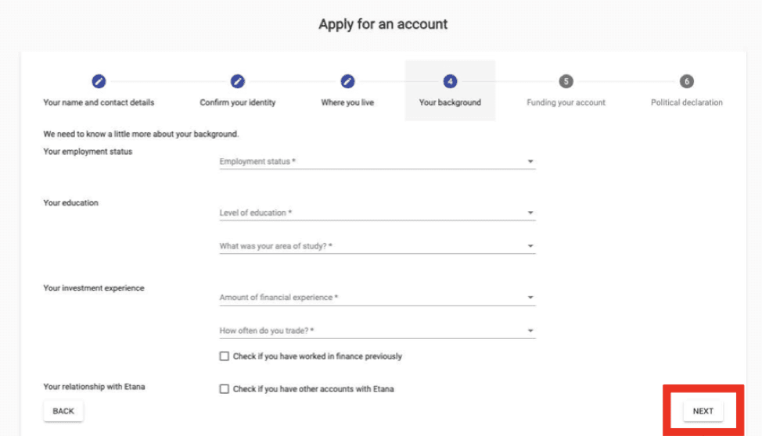Open the area of study dropdown
Screen dimensions: 762x436
pyautogui.click(x=377, y=245)
